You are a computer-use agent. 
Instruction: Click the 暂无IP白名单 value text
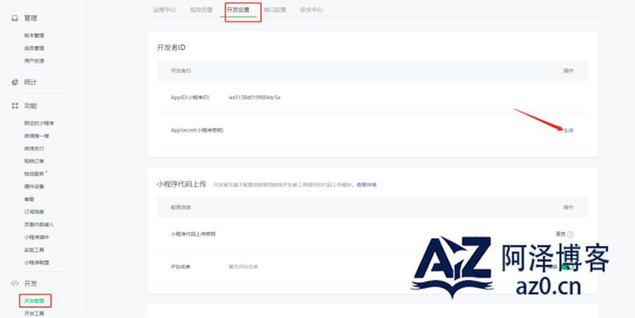pos(244,267)
